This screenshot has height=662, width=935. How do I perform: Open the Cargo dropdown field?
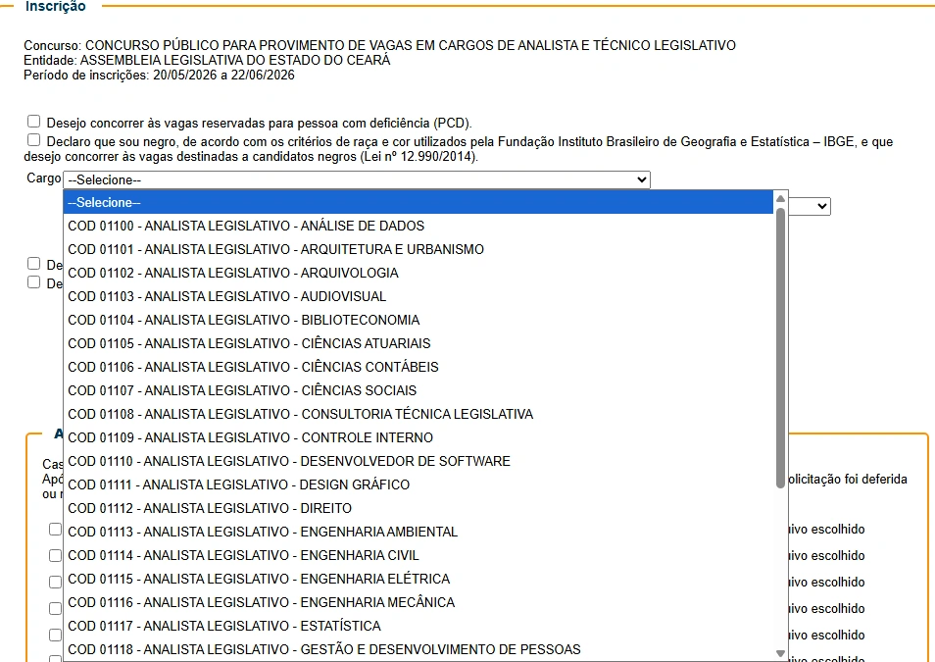click(x=357, y=179)
